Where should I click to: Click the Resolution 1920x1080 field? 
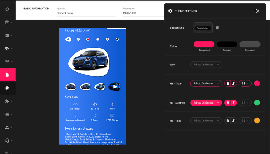[x=143, y=13]
